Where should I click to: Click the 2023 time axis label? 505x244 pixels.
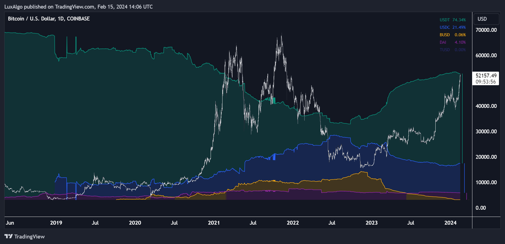coord(371,223)
